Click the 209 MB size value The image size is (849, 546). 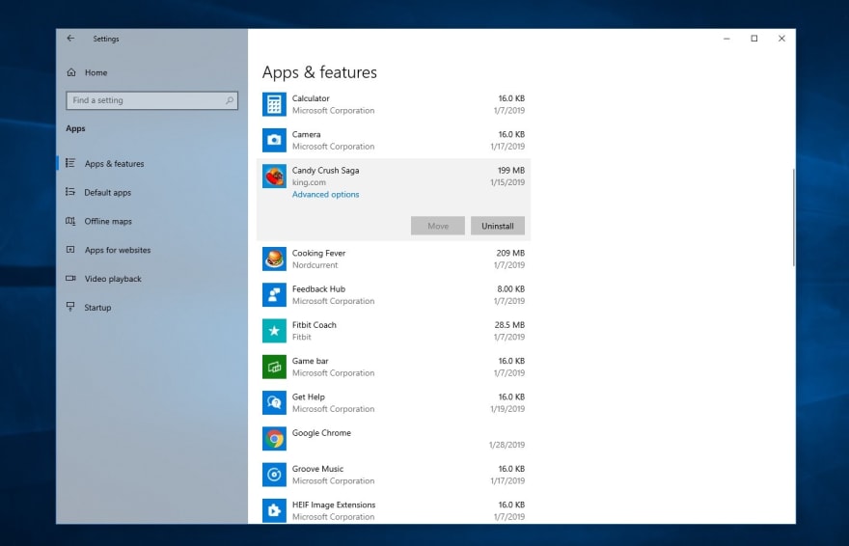click(510, 254)
